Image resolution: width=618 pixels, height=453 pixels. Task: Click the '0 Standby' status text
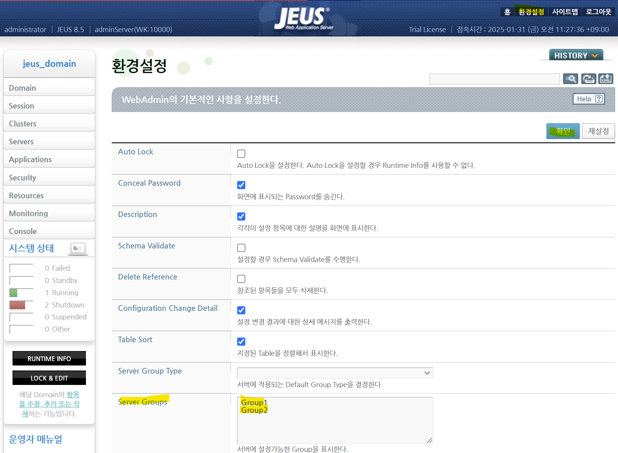point(61,280)
